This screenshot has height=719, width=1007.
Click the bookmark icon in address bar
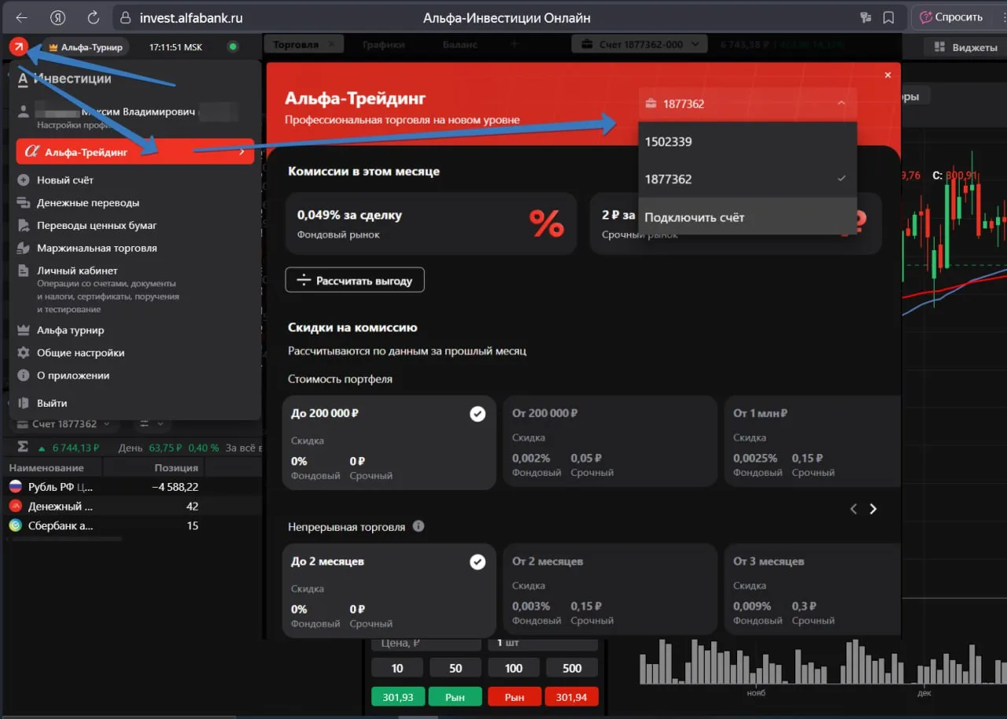point(888,17)
